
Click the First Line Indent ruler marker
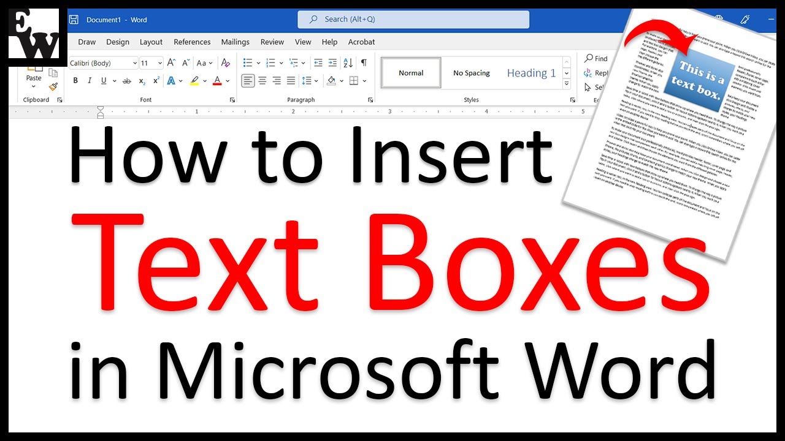click(101, 108)
